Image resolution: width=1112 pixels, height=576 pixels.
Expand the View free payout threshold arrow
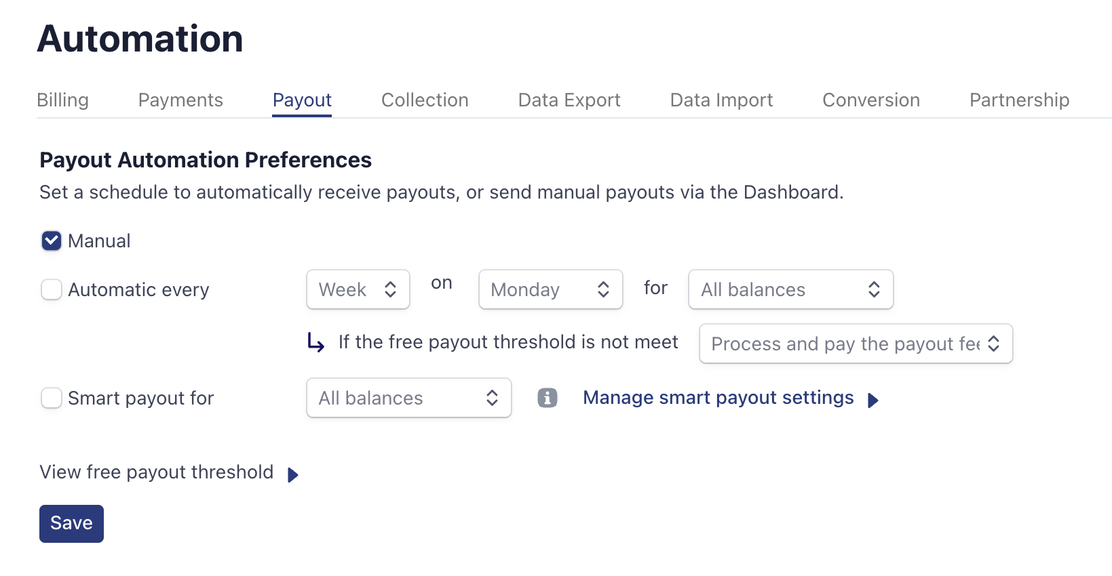click(292, 475)
